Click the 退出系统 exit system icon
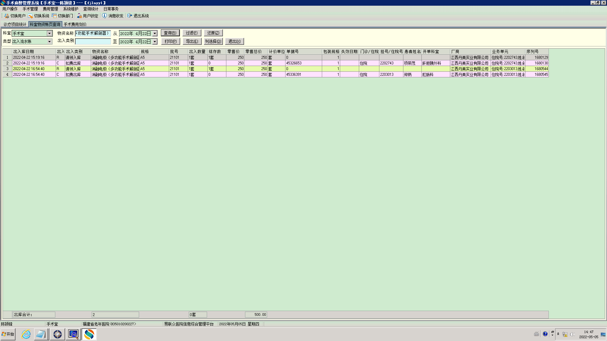This screenshot has width=607, height=341. coord(130,16)
